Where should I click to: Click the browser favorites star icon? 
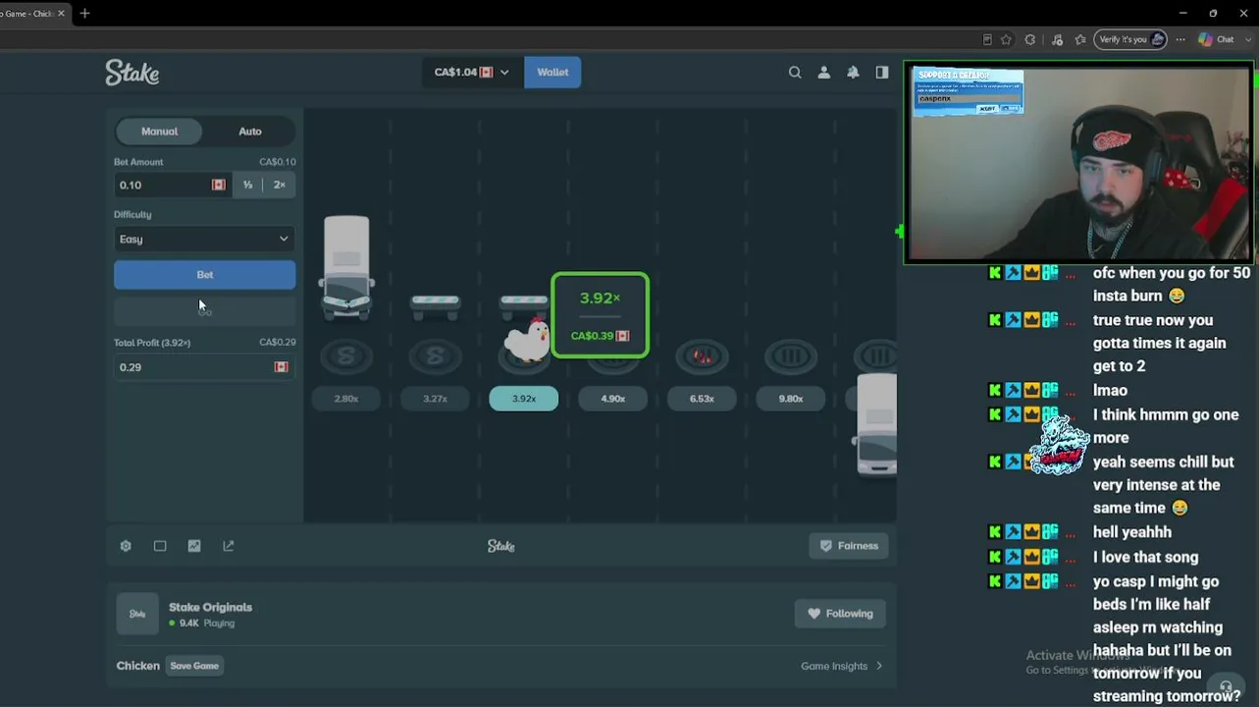pos(1006,39)
